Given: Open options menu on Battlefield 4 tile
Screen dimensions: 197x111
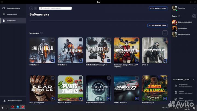Looking at the screenshot, I should click(x=81, y=40).
